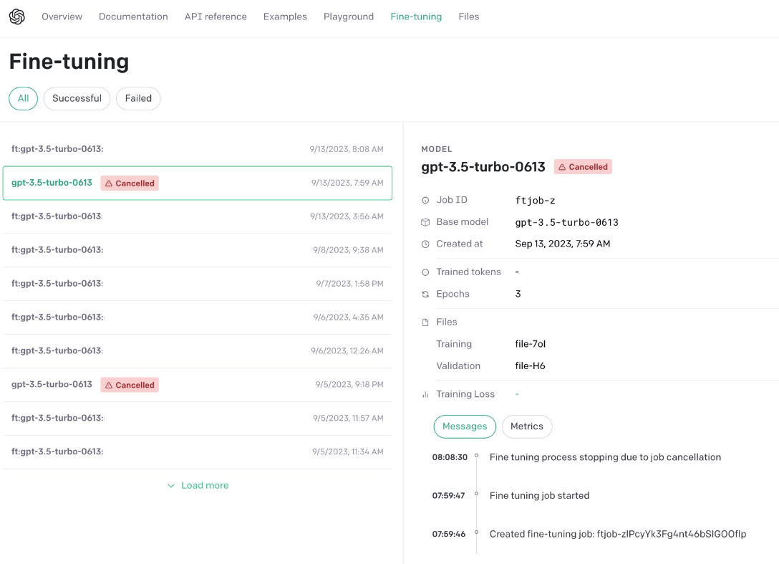
Task: Click the Load more chevron arrow
Action: 171,486
